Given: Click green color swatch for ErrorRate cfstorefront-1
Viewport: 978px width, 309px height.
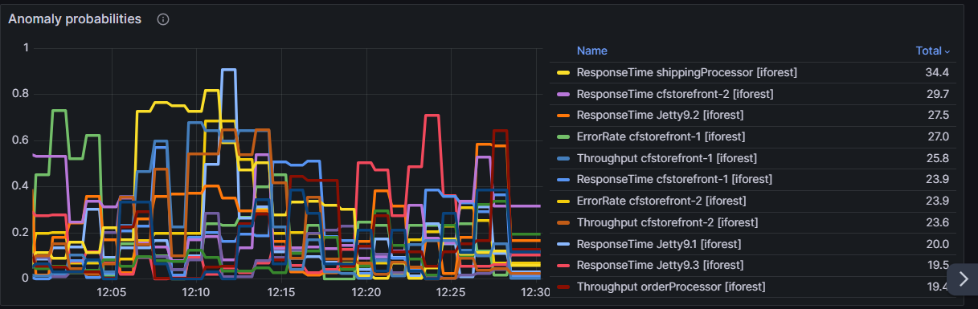Looking at the screenshot, I should 563,136.
